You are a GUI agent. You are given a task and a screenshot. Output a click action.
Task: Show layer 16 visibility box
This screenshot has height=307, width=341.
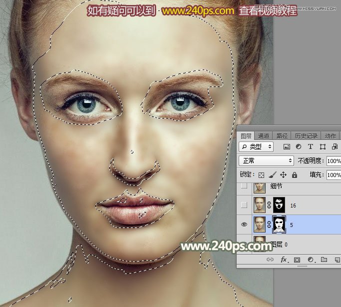(x=244, y=205)
